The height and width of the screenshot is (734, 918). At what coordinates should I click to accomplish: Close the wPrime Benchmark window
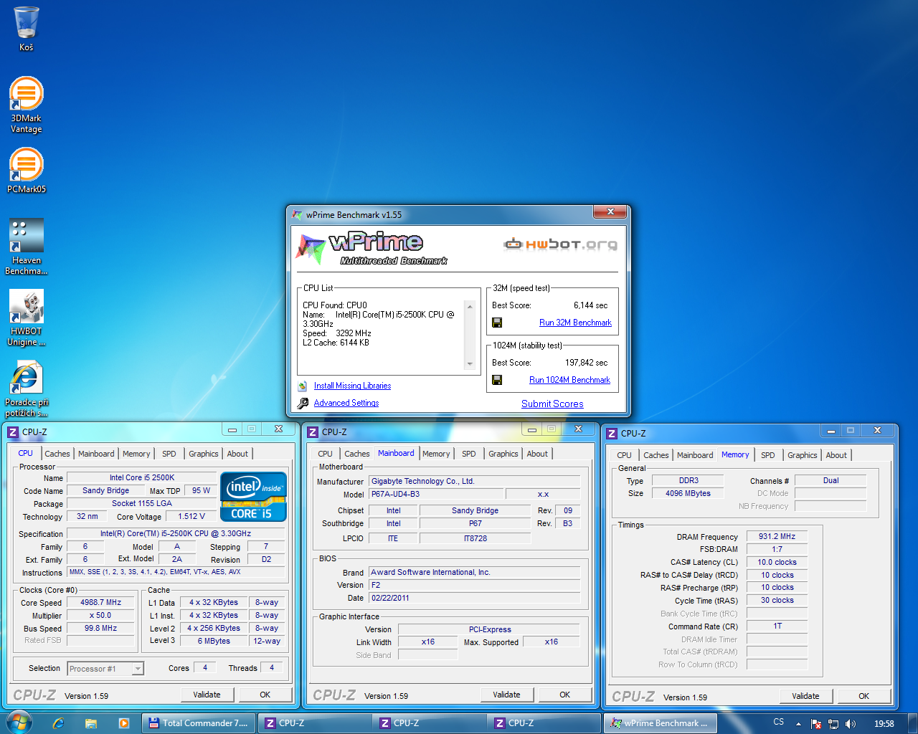pyautogui.click(x=610, y=211)
